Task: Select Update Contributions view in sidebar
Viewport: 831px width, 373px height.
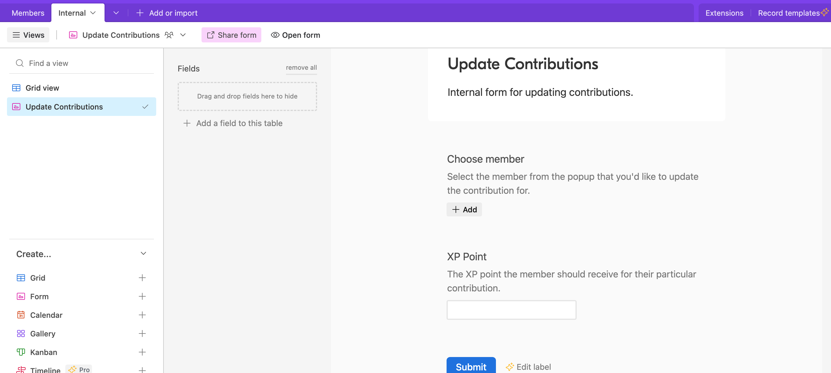Action: click(x=81, y=107)
